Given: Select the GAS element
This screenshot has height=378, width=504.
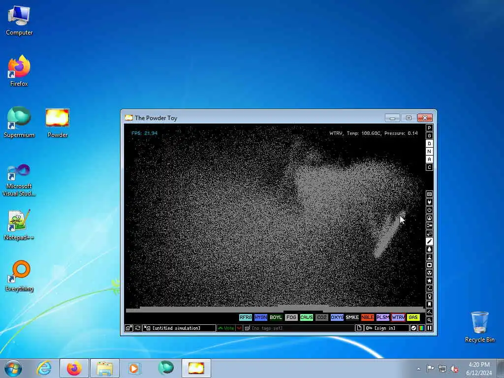Looking at the screenshot, I should pos(413,317).
